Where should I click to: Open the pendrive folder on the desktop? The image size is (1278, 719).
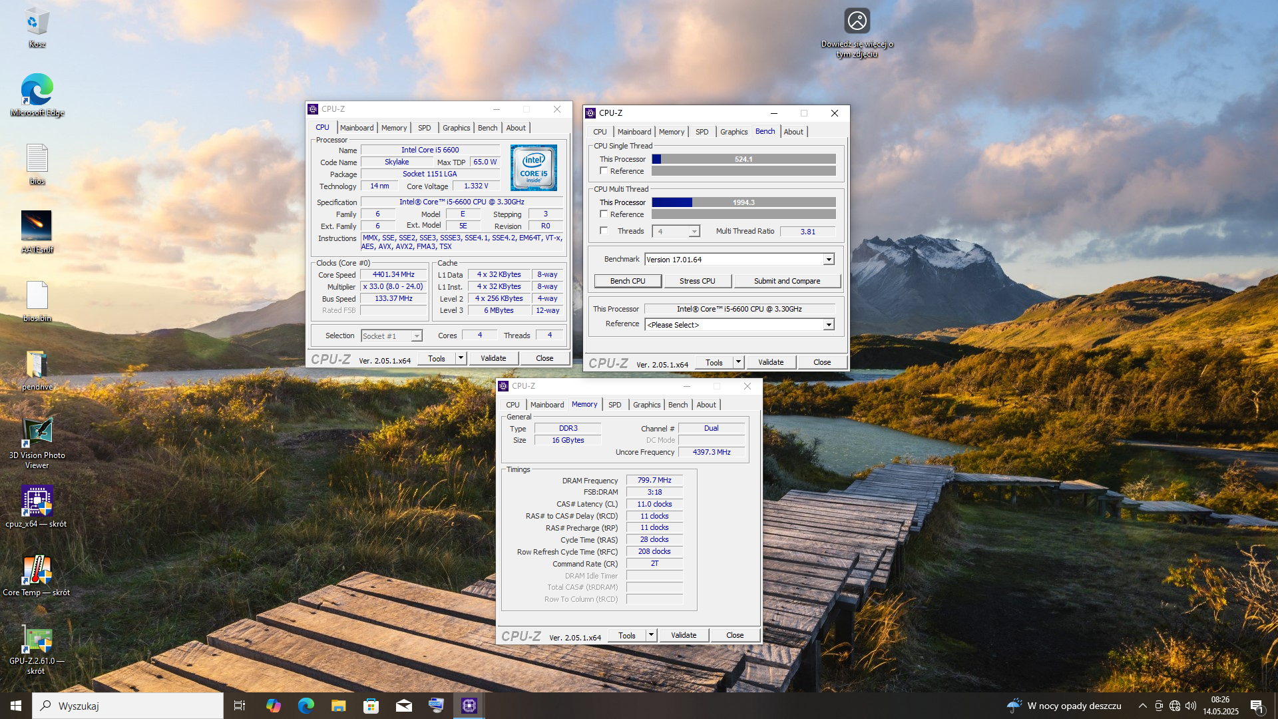37,365
